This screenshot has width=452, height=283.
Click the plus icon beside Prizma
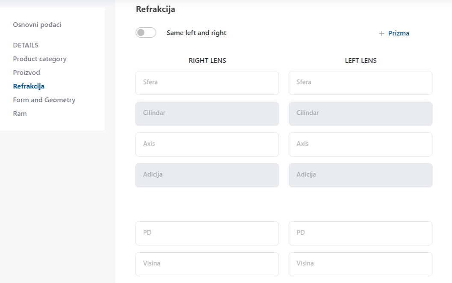381,33
